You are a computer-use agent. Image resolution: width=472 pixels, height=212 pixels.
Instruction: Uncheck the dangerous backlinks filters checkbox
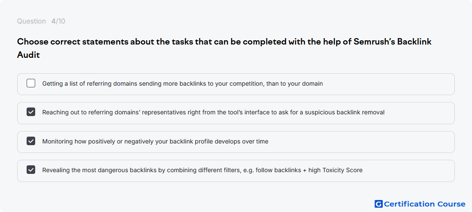point(31,170)
